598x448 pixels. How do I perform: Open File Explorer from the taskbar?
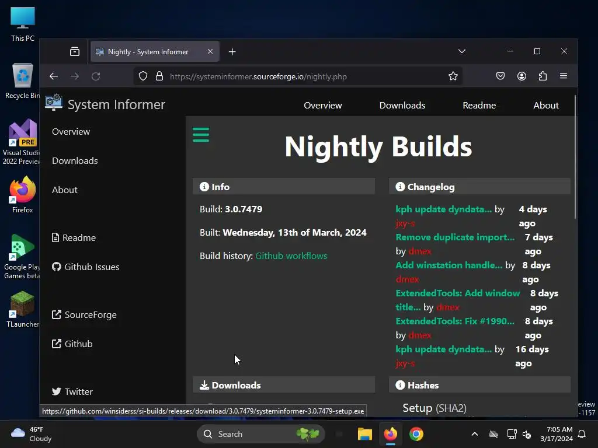364,434
